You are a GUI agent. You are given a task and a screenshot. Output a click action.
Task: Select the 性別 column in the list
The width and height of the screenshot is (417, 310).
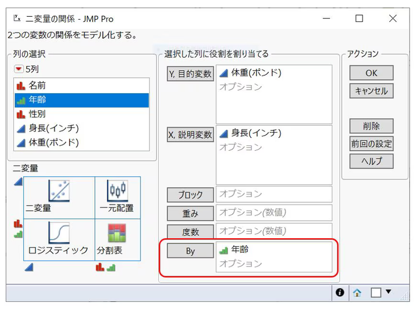(x=82, y=114)
